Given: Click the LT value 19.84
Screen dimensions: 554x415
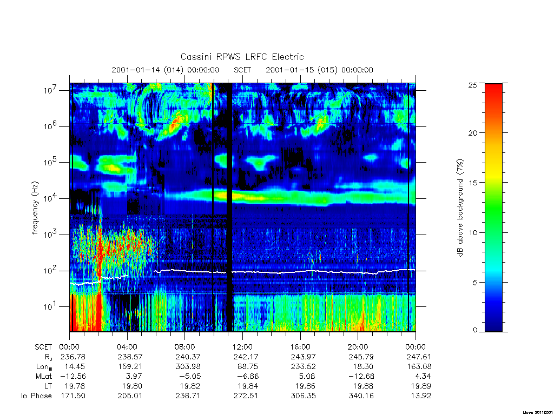Looking at the screenshot, I should [x=248, y=386].
